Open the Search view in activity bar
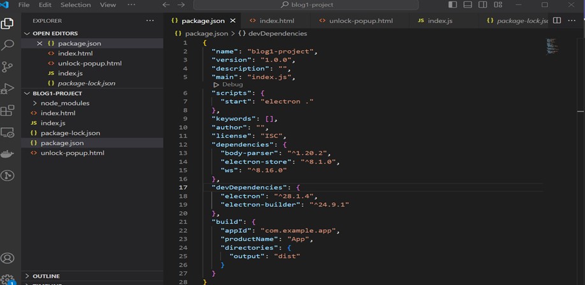Image resolution: width=585 pixels, height=285 pixels. pos(8,45)
